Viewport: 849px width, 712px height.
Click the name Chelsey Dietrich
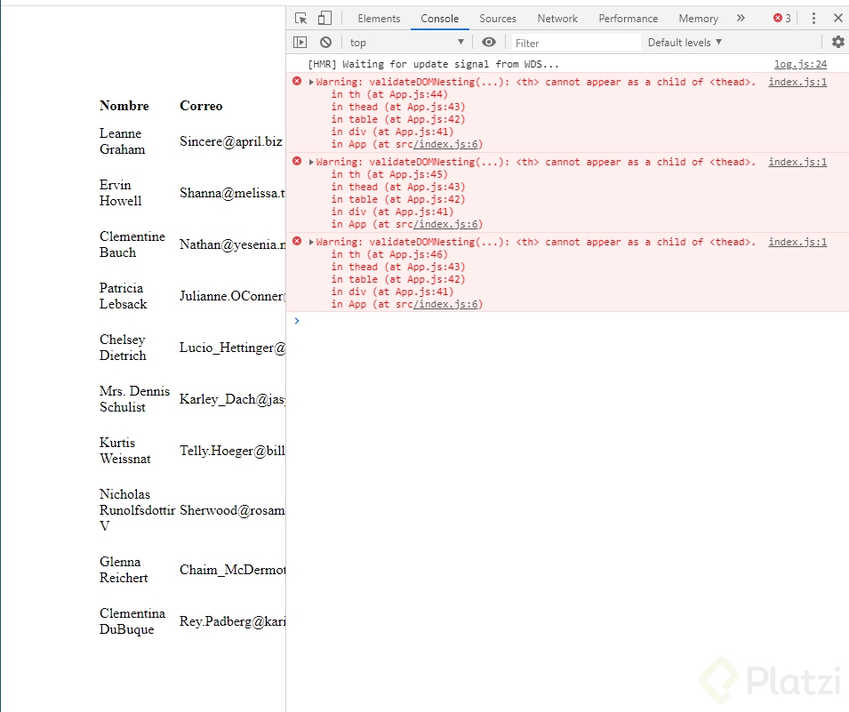tap(123, 348)
